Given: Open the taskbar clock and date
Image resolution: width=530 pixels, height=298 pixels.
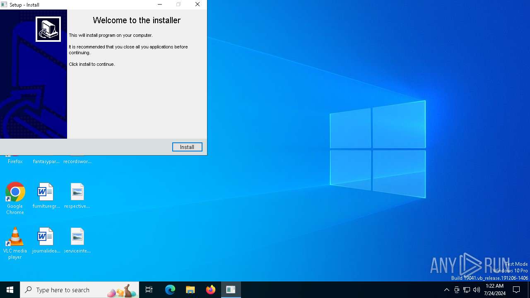Looking at the screenshot, I should [494, 290].
